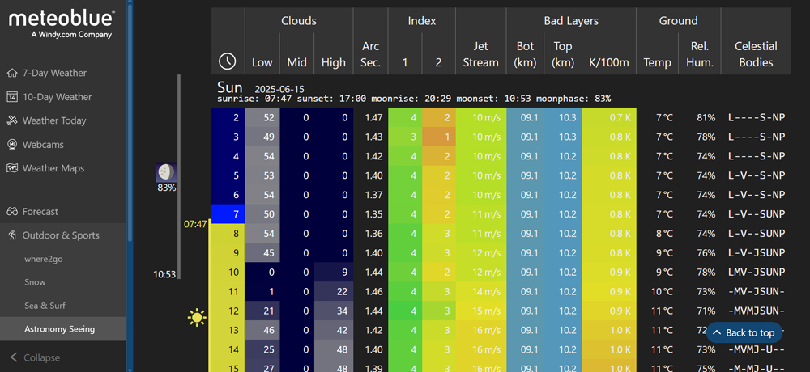Click hour 10 row time cell

pos(228,272)
